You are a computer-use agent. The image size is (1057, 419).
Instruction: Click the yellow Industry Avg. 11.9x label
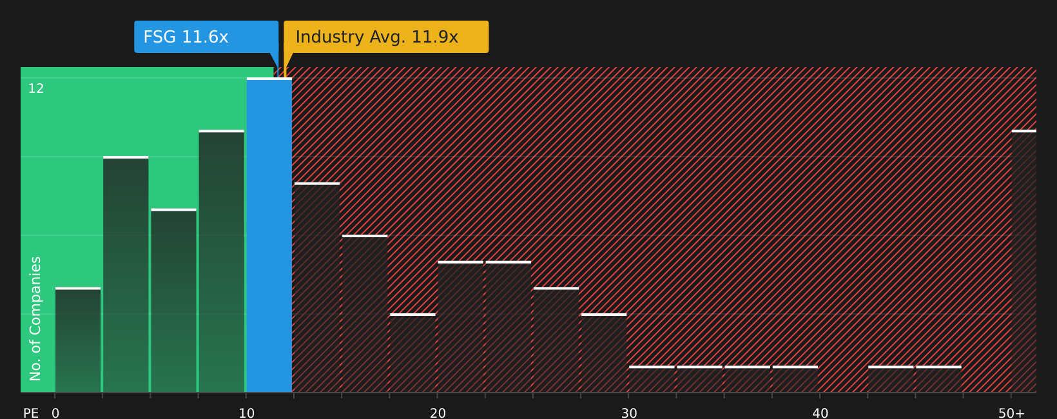point(386,37)
